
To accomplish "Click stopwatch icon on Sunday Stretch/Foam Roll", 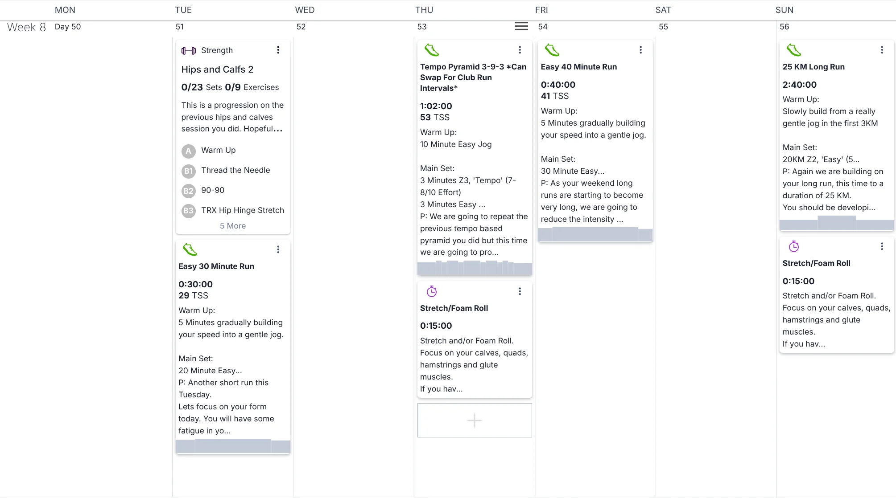I will (794, 246).
